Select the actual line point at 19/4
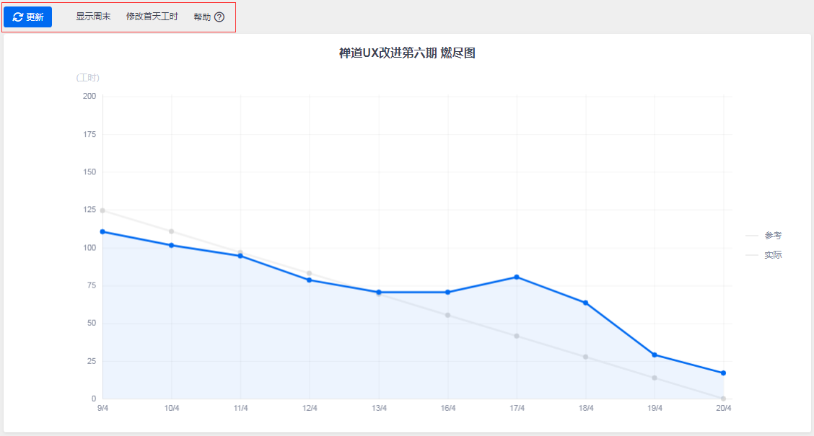Viewport: 814px width, 436px height. coord(655,355)
